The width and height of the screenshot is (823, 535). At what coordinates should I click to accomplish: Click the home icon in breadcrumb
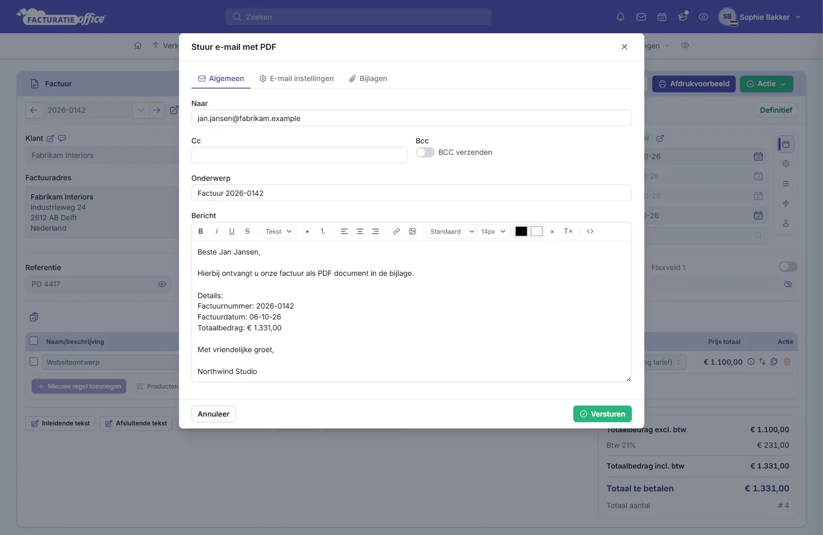coord(138,46)
